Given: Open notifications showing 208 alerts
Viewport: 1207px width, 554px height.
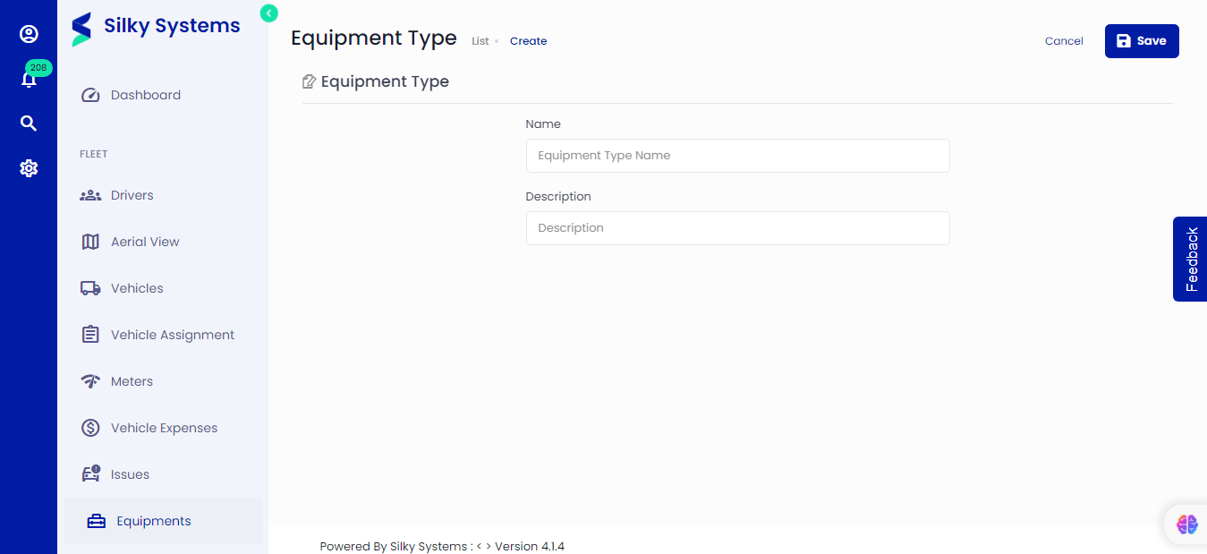Looking at the screenshot, I should [29, 79].
